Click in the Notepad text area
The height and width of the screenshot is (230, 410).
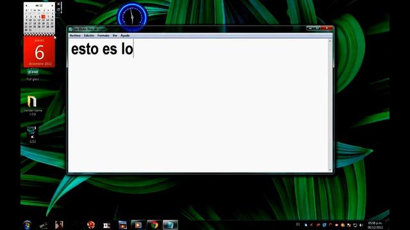[198, 105]
